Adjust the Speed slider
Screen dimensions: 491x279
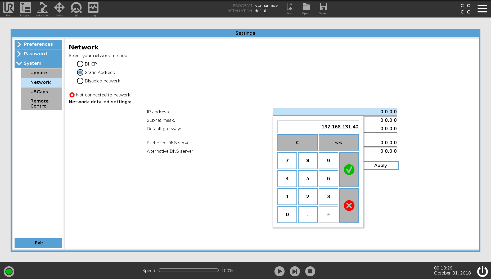point(188,270)
